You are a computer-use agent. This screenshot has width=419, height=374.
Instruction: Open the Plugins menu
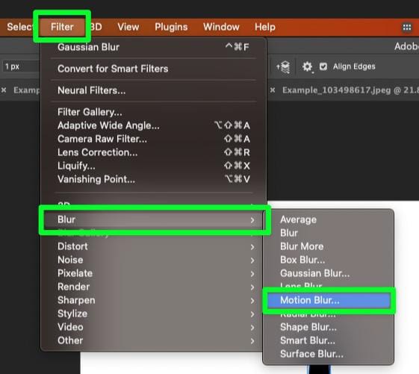(x=171, y=27)
